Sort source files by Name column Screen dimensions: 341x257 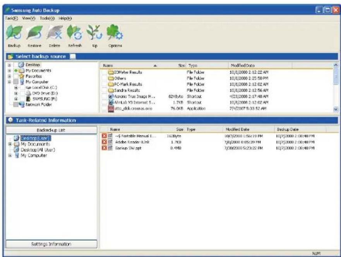(x=130, y=65)
